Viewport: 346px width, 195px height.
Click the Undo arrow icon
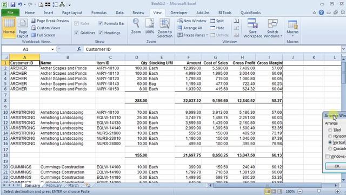[x=20, y=4]
